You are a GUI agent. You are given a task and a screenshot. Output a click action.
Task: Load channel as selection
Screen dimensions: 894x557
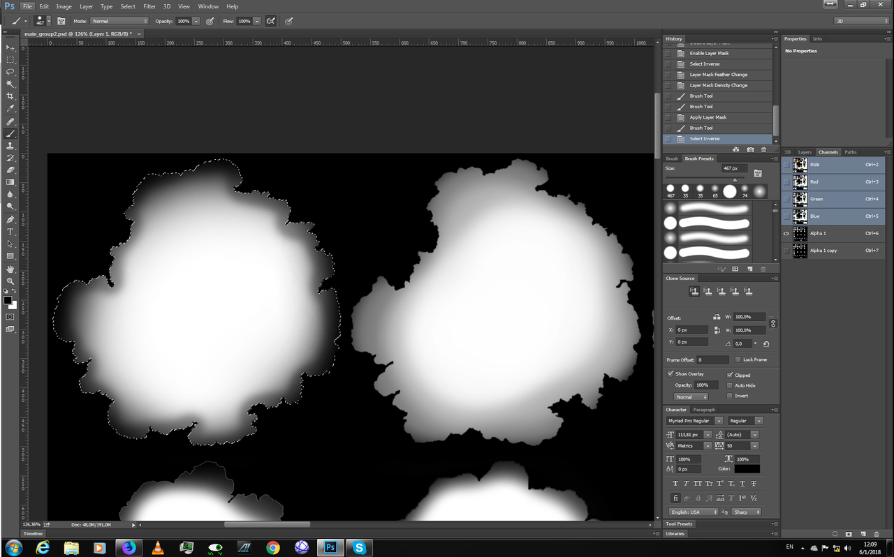click(835, 534)
